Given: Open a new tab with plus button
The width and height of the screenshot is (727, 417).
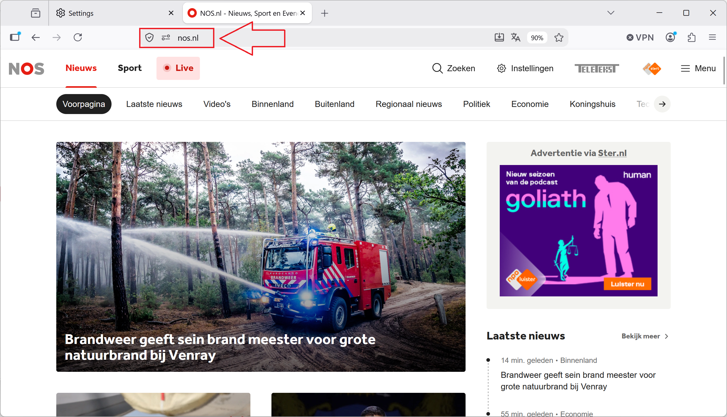Looking at the screenshot, I should (325, 13).
